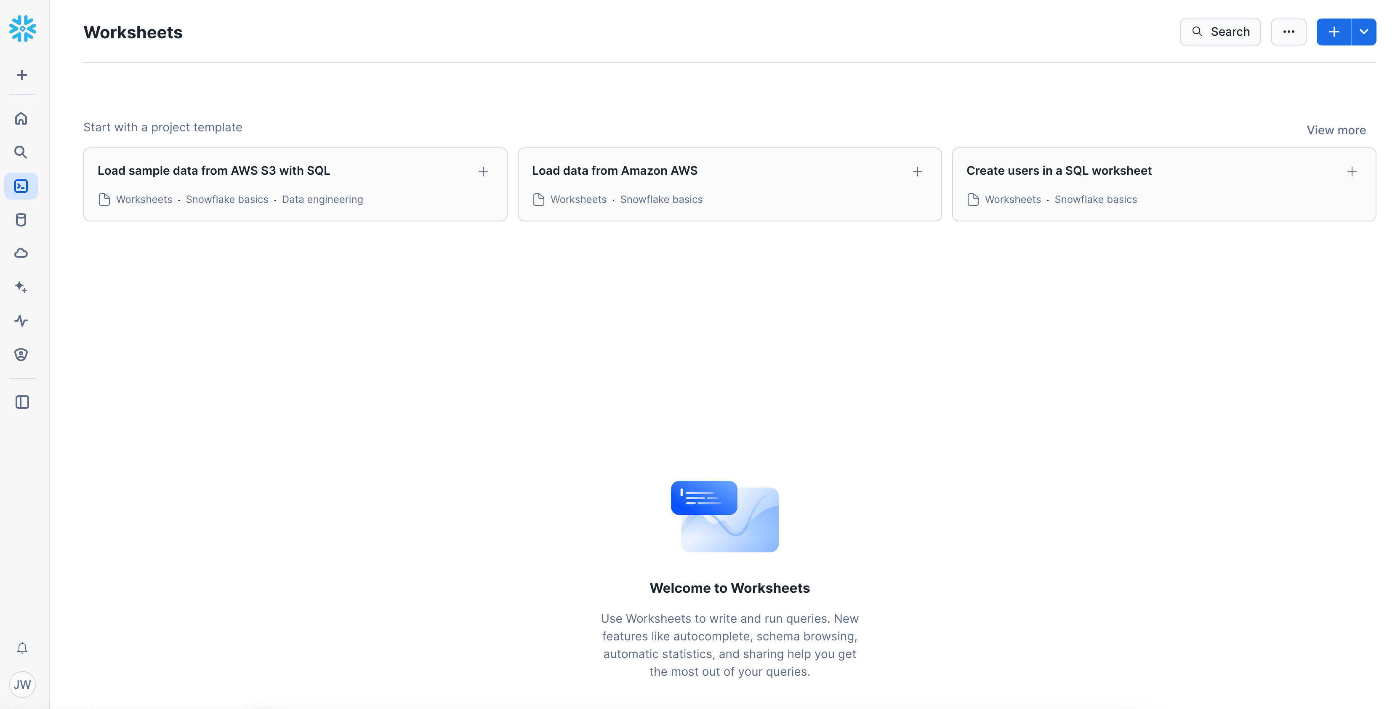This screenshot has height=709, width=1395.
Task: Open the Monitoring activity pulse icon
Action: (x=21, y=321)
